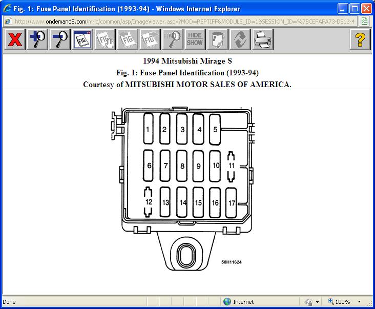Click the red X close viewer icon
The image size is (375, 309).
14,39
